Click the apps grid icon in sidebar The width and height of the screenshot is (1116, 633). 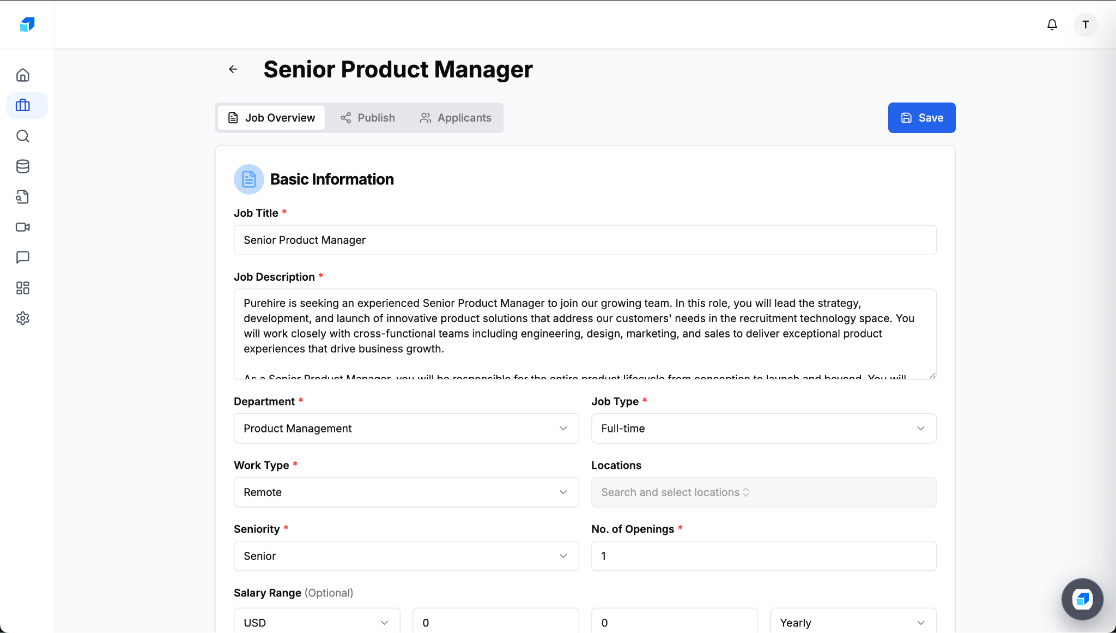point(23,288)
